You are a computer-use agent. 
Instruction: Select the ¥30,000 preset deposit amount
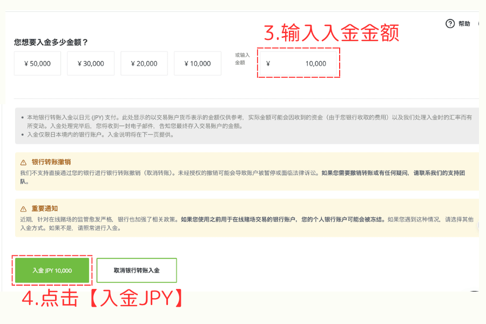[90, 63]
